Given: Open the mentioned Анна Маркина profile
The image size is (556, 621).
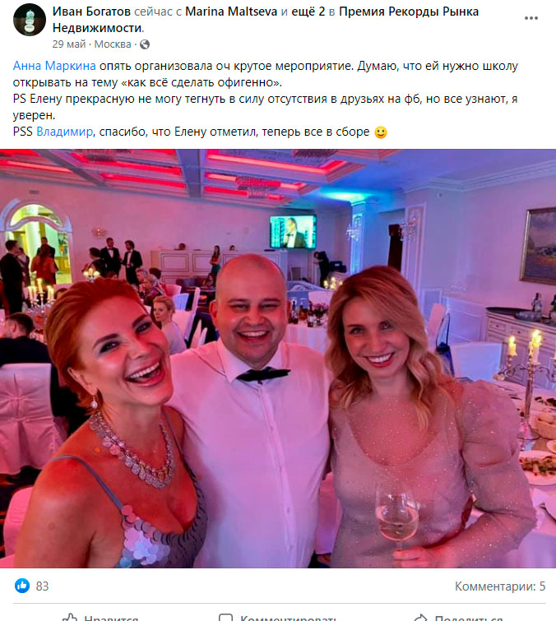Looking at the screenshot, I should [x=54, y=65].
